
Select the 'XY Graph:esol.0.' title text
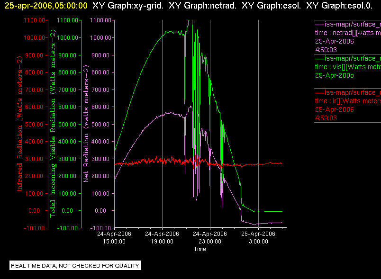coord(339,6)
